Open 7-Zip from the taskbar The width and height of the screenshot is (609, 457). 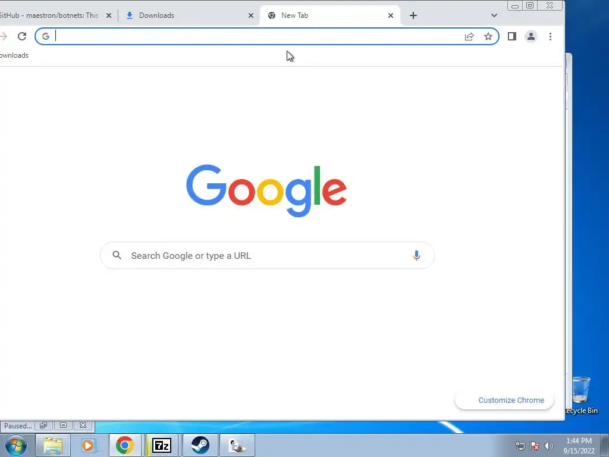[x=162, y=445]
